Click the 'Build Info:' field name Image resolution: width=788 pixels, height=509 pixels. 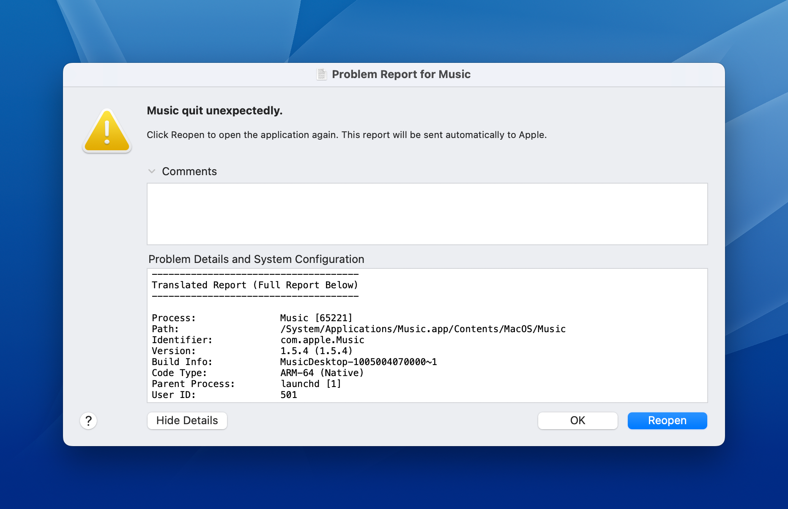pos(182,362)
